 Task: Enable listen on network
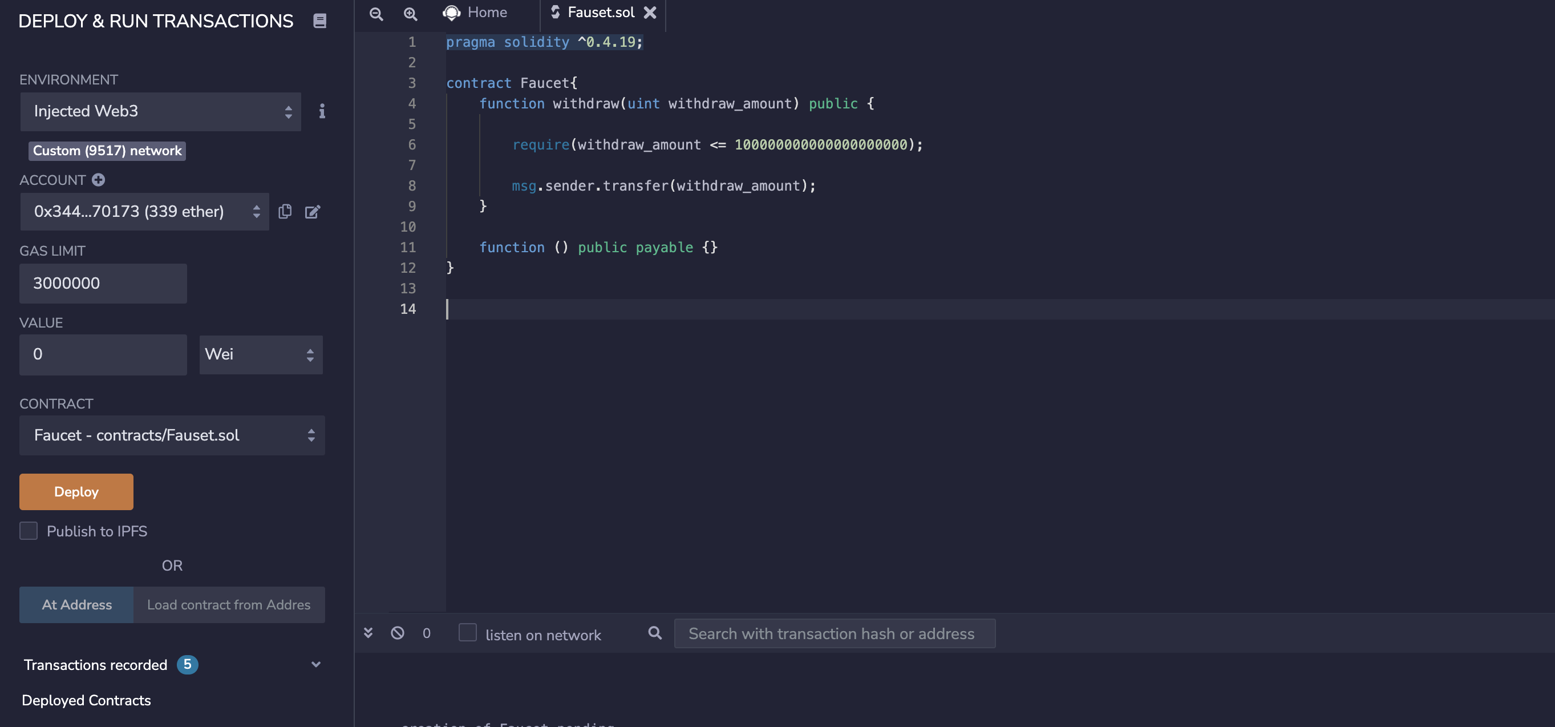468,632
